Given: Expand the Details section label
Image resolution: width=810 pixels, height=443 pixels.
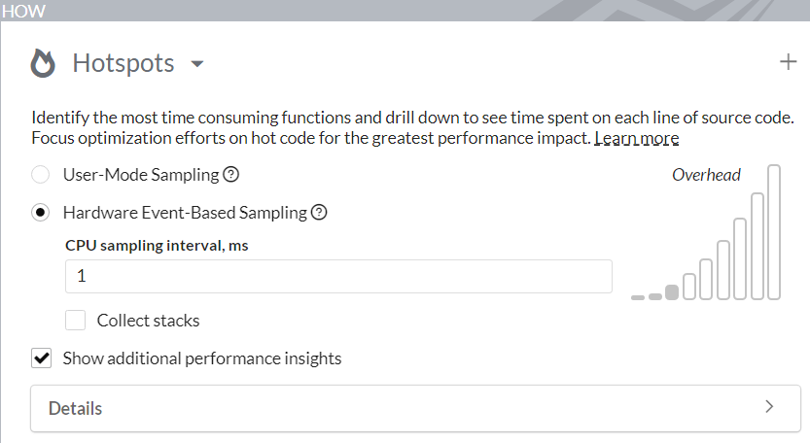Looking at the screenshot, I should 76,408.
